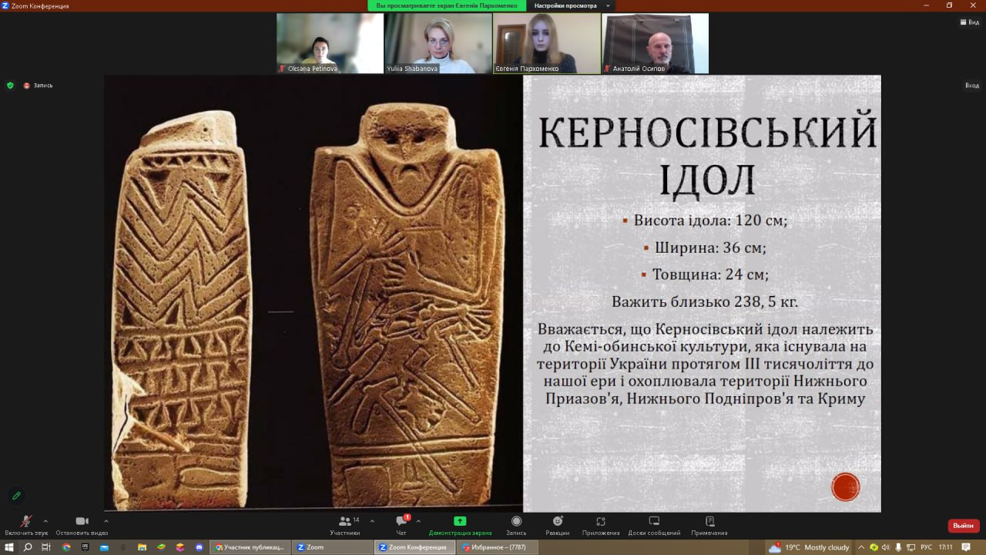The height and width of the screenshot is (555, 986).
Task: Switch to the 'Zoom' taskbar window
Action: click(333, 547)
